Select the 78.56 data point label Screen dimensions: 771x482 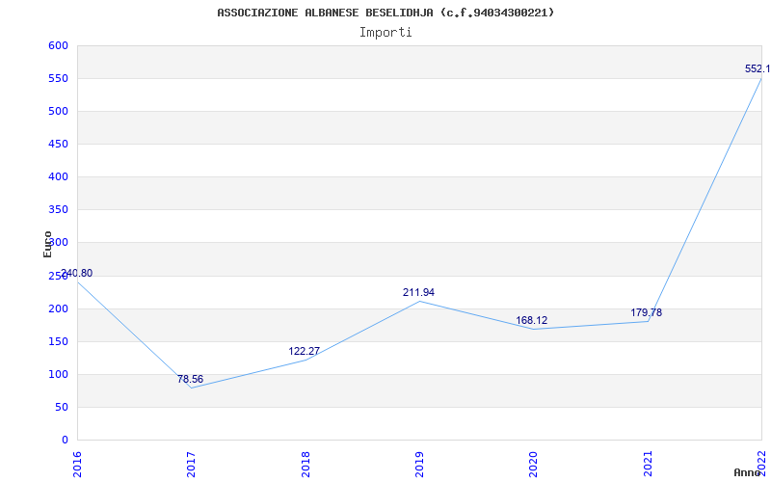(190, 379)
